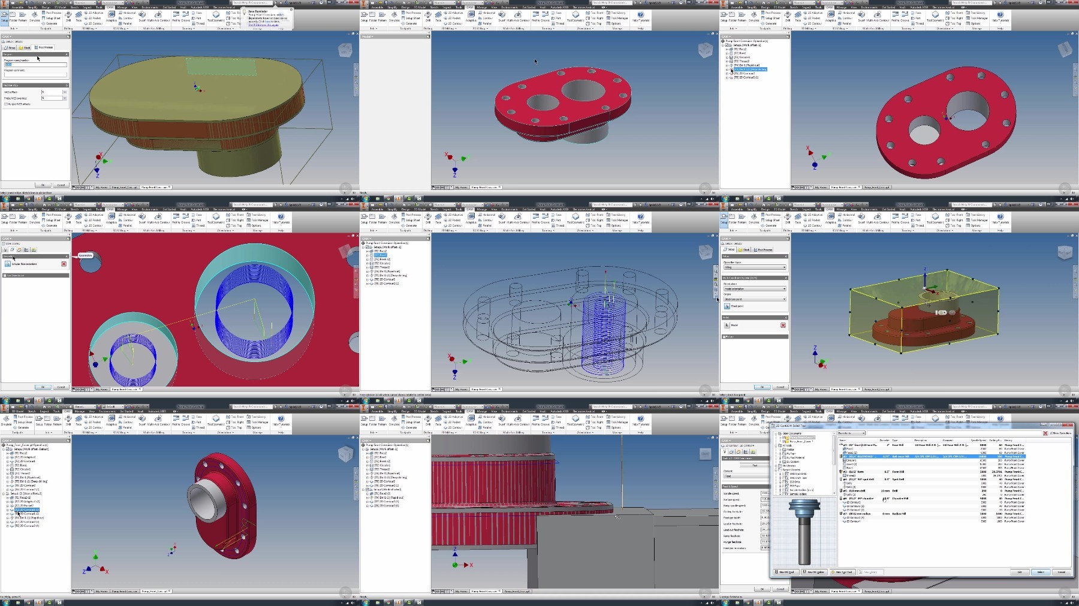Toggle Show Operations checkbox in Select Tool dialog
This screenshot has height=606, width=1079.
[1051, 433]
